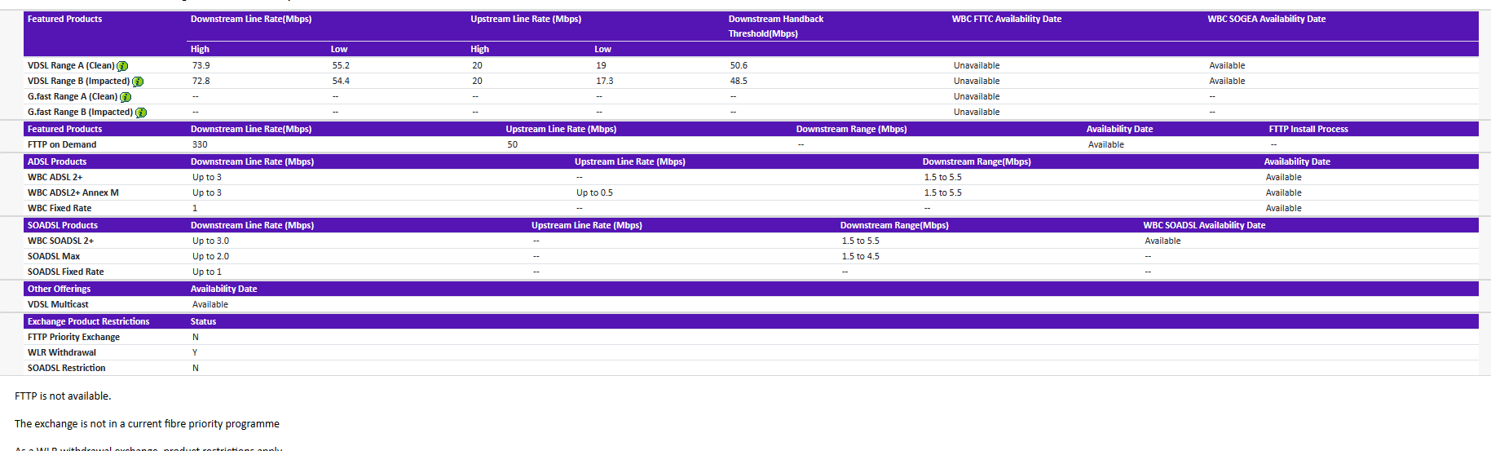Click the 'FTTP Install Process' header
Viewport: 1491px width, 451px height.
[x=1308, y=129]
